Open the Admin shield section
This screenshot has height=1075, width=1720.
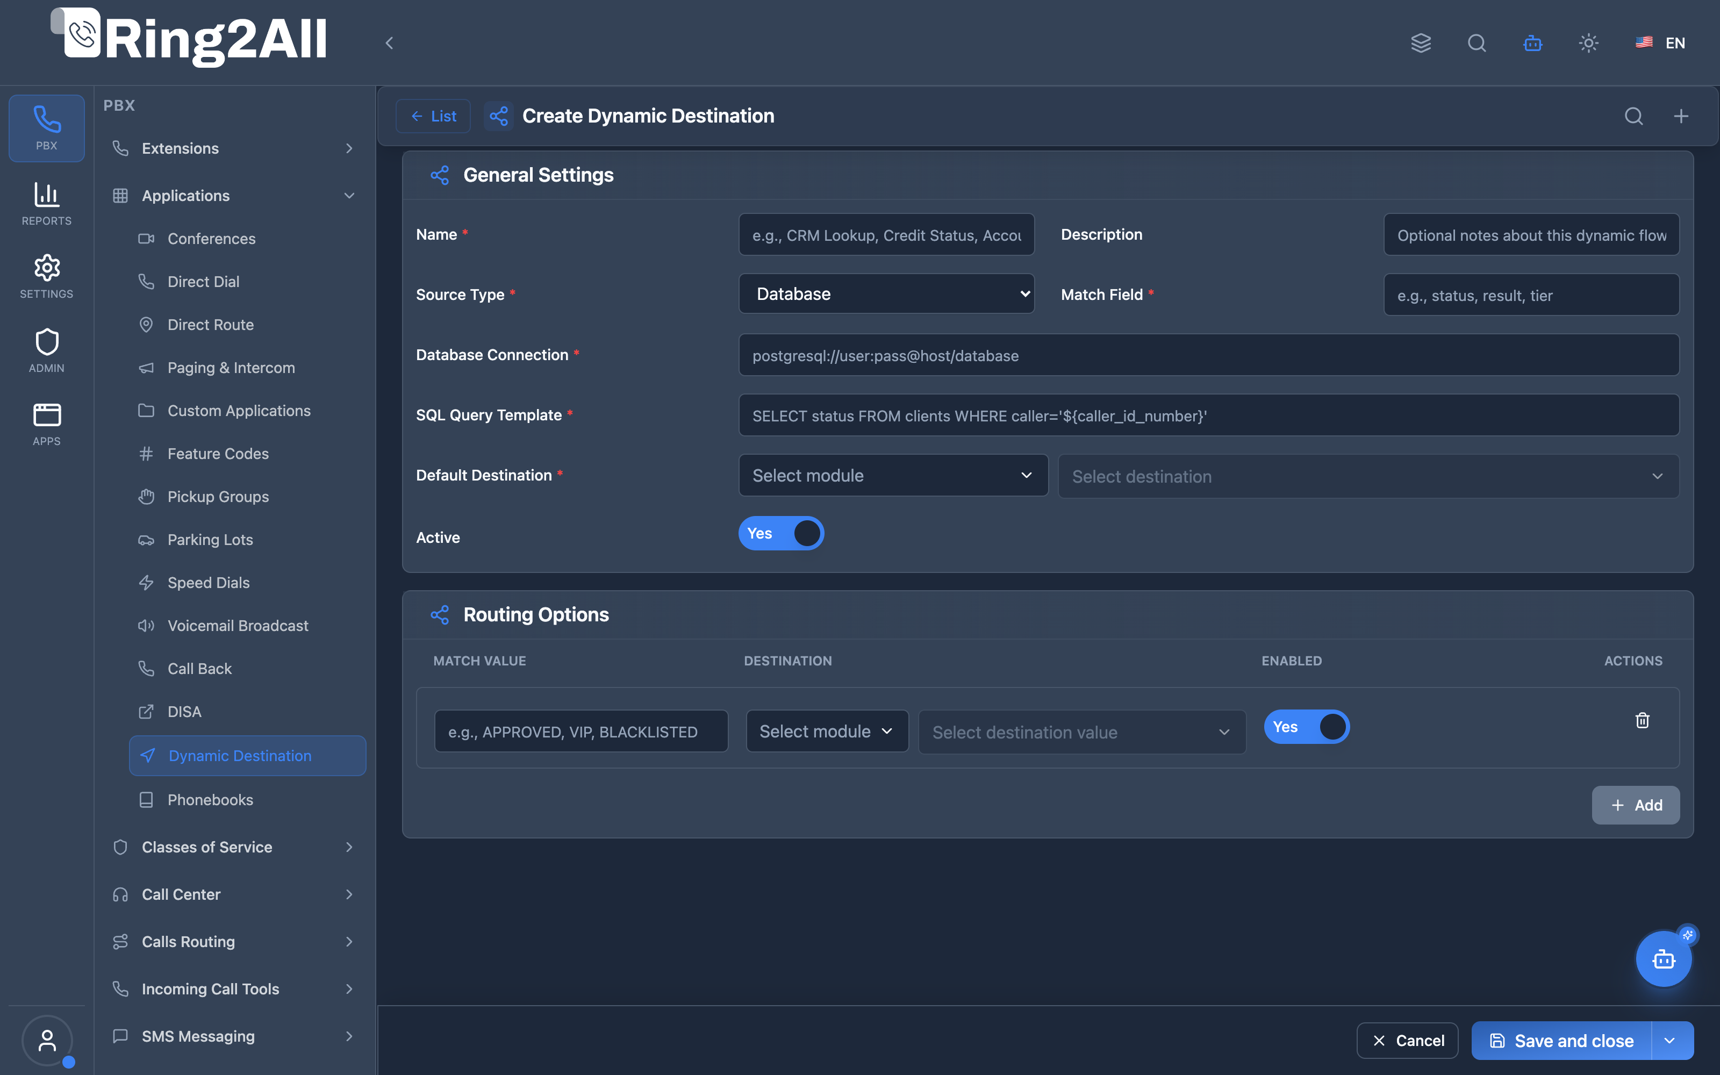click(x=46, y=350)
